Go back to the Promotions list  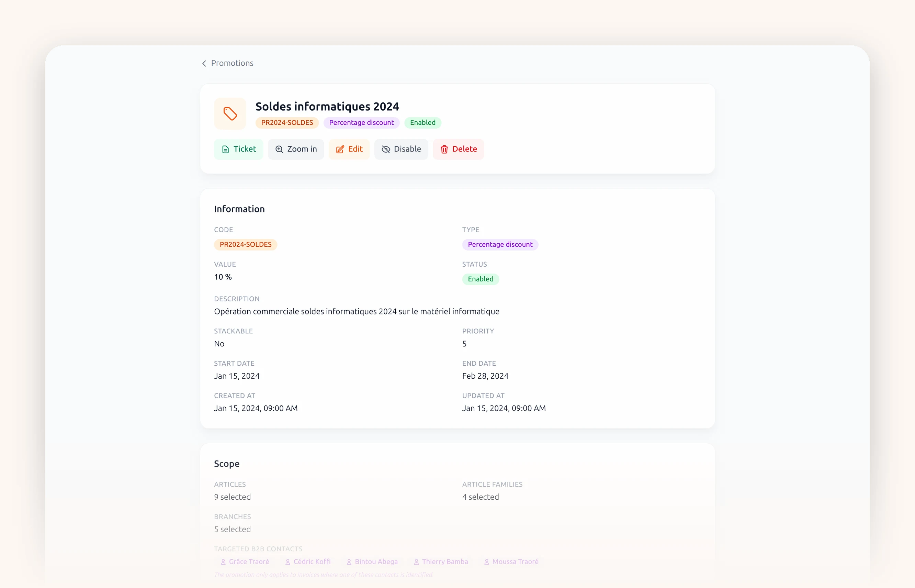point(227,63)
